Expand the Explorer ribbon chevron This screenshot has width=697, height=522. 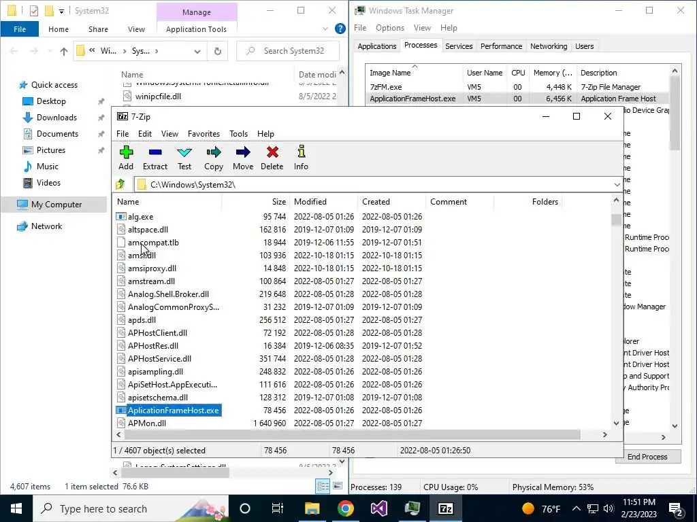tap(325, 29)
